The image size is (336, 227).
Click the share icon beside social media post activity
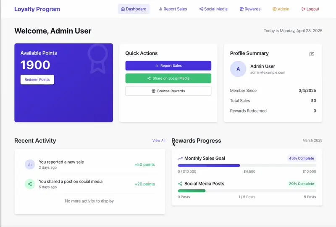(30, 184)
